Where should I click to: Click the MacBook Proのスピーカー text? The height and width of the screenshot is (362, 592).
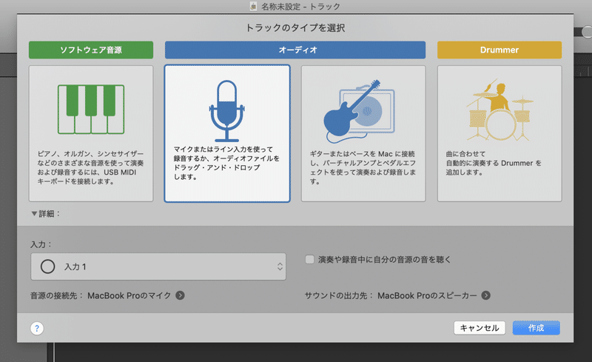428,295
